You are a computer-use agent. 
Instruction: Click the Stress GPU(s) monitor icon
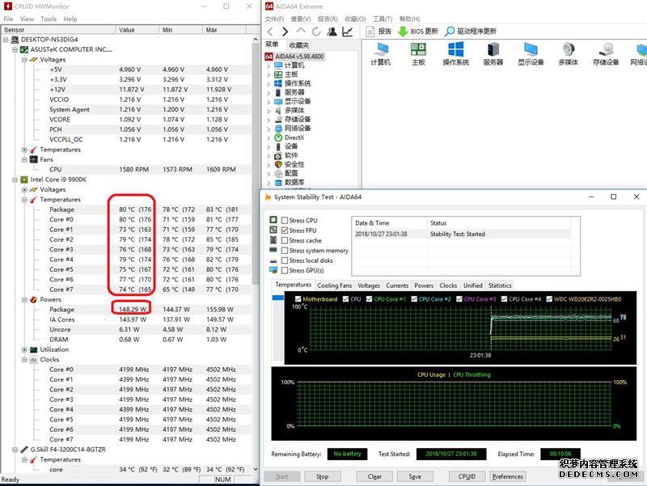tap(273, 270)
